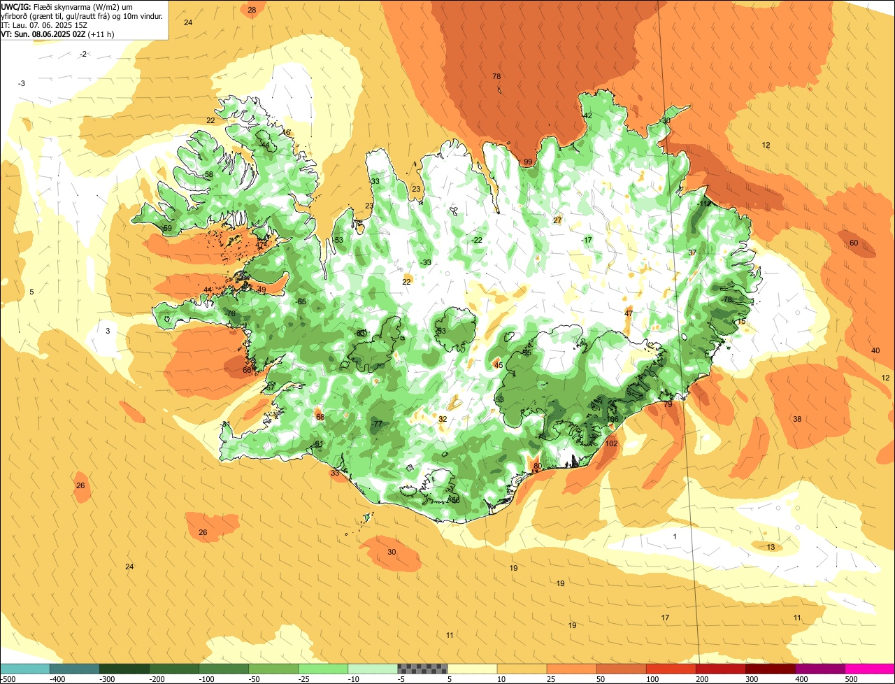Click the value -22 in the north-central interior

pos(476,240)
